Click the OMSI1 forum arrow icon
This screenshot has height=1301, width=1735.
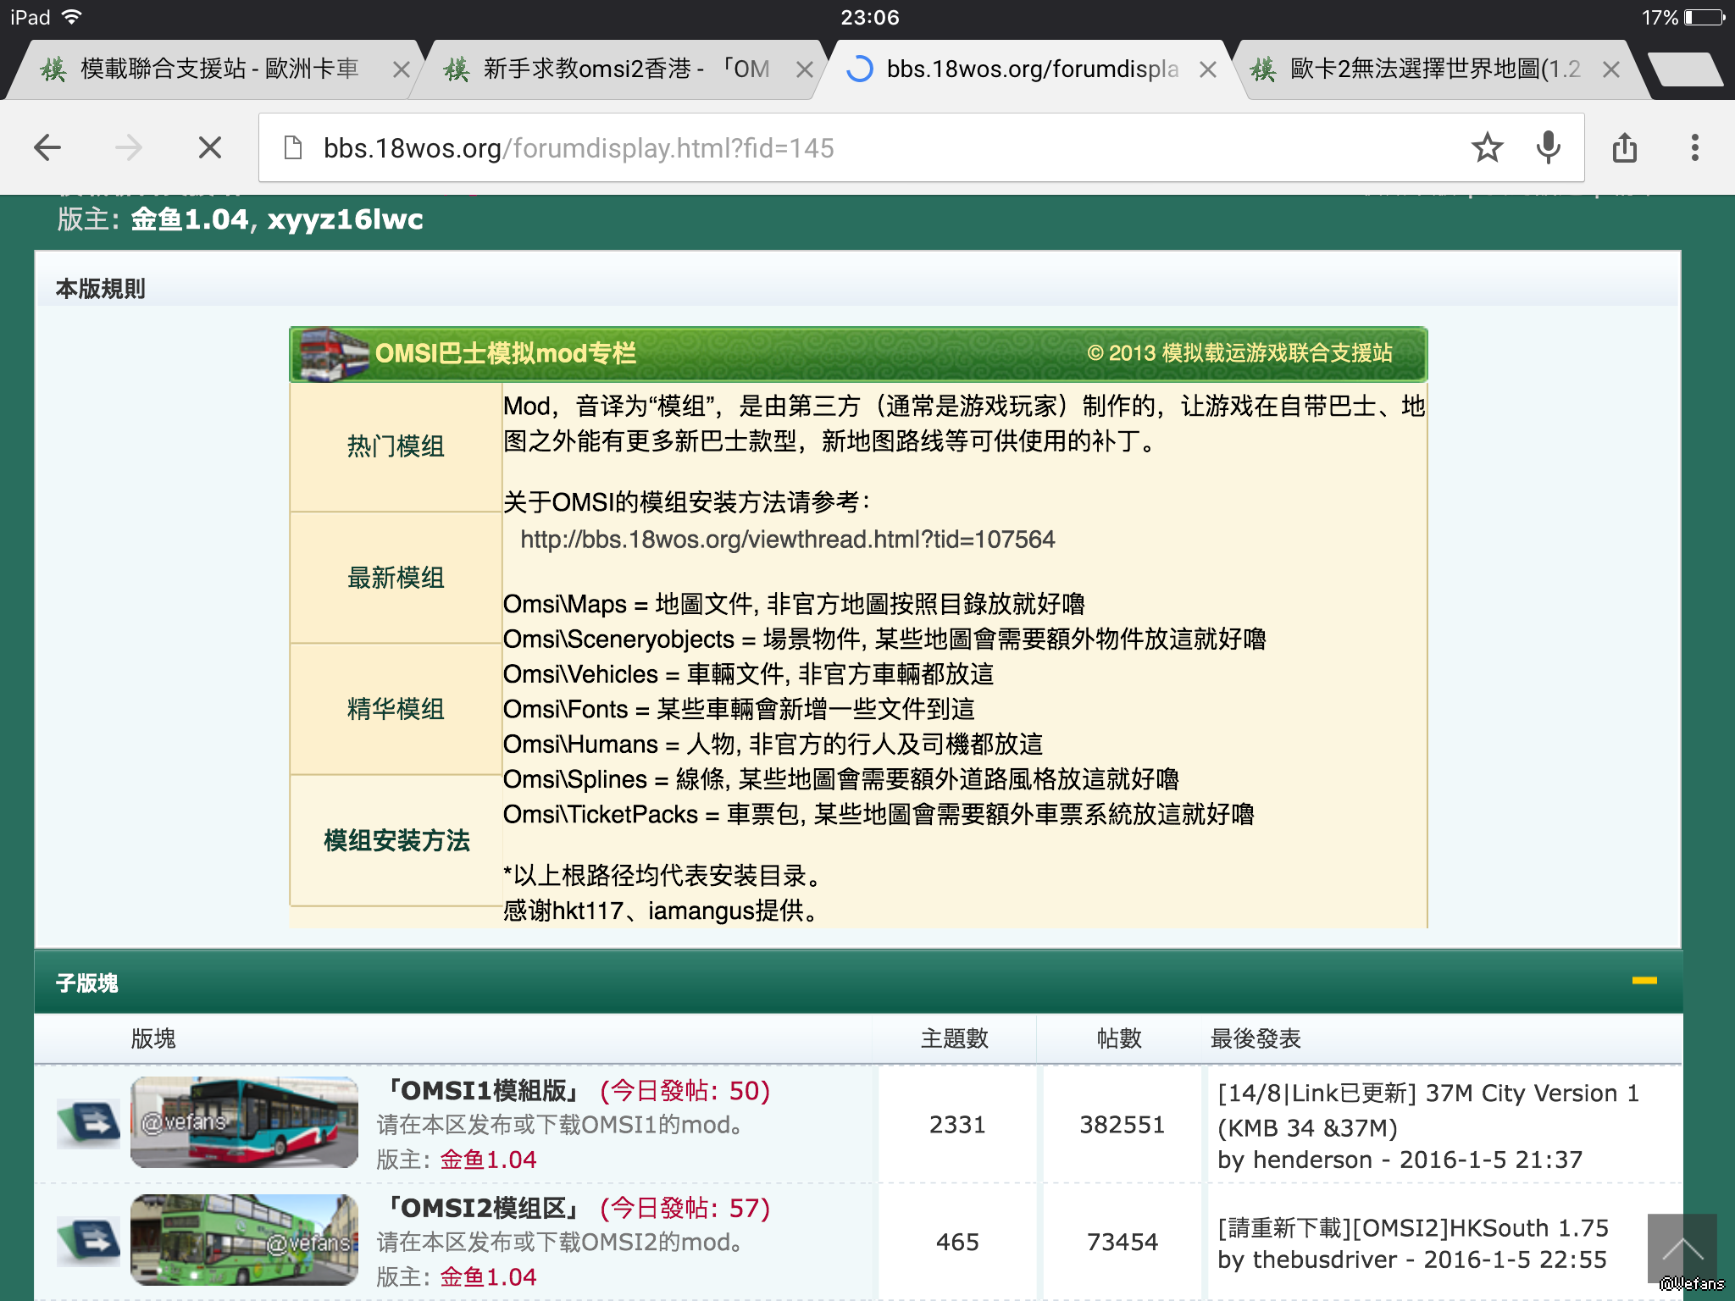pos(89,1123)
